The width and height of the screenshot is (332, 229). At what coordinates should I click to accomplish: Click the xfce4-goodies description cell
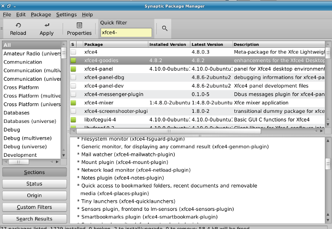point(279,60)
